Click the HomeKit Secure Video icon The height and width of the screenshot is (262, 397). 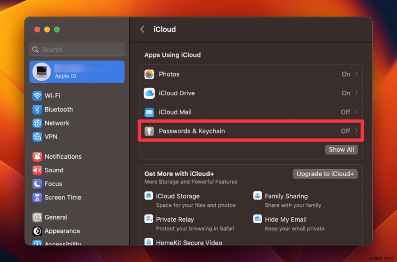148,242
